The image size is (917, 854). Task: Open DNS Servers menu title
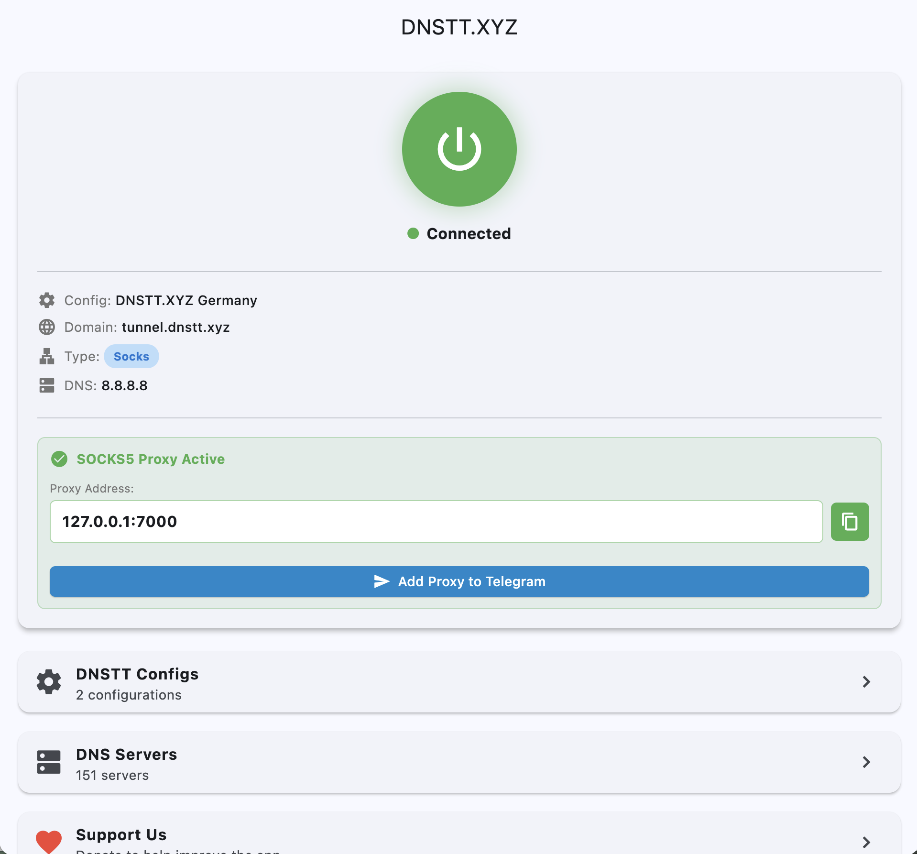click(x=126, y=755)
